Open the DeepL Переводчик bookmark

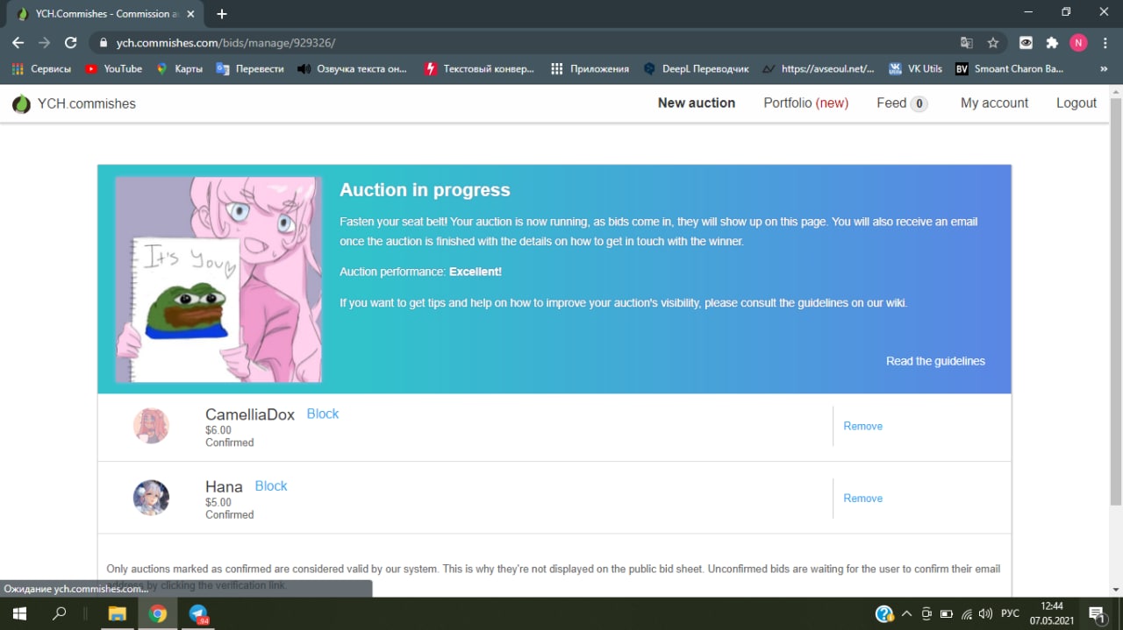click(x=696, y=68)
